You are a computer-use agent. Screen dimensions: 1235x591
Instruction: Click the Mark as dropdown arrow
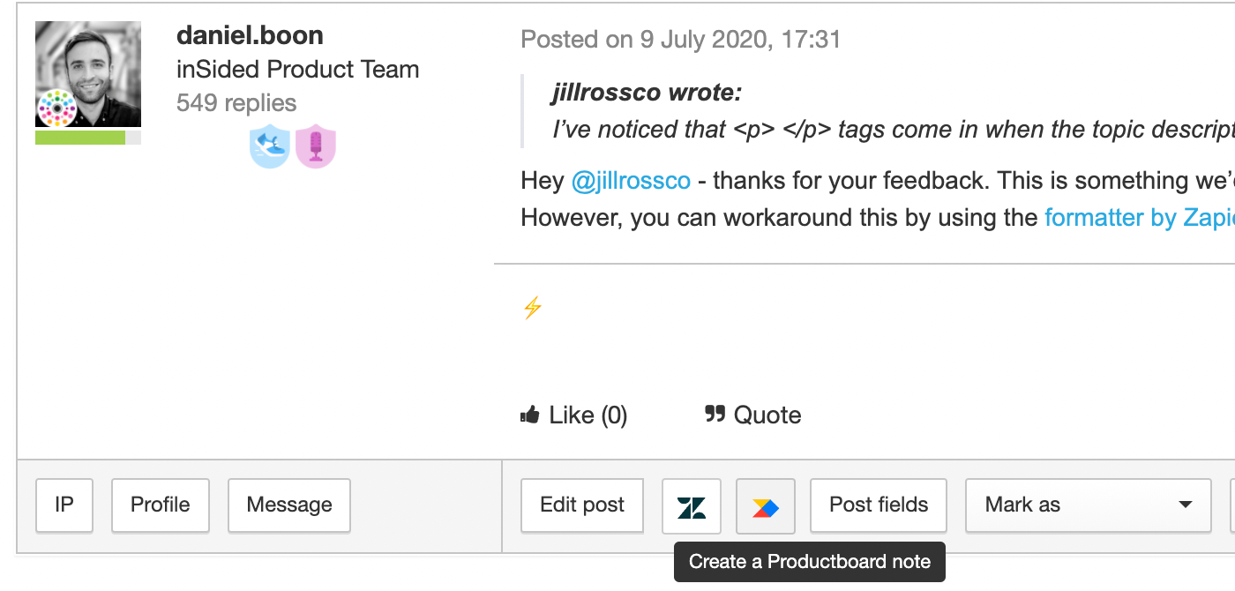1186,505
